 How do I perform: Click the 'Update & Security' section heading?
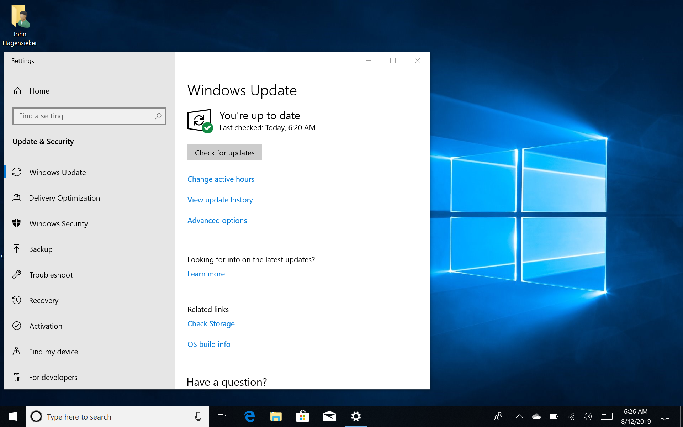pyautogui.click(x=43, y=142)
